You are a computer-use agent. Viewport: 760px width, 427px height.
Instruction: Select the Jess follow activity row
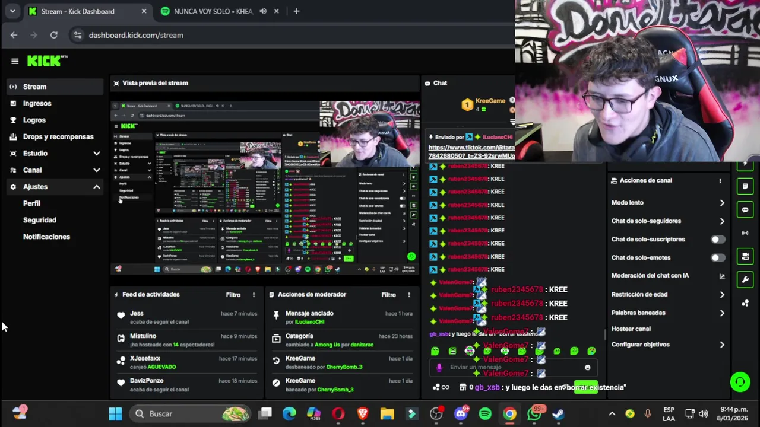click(x=188, y=317)
